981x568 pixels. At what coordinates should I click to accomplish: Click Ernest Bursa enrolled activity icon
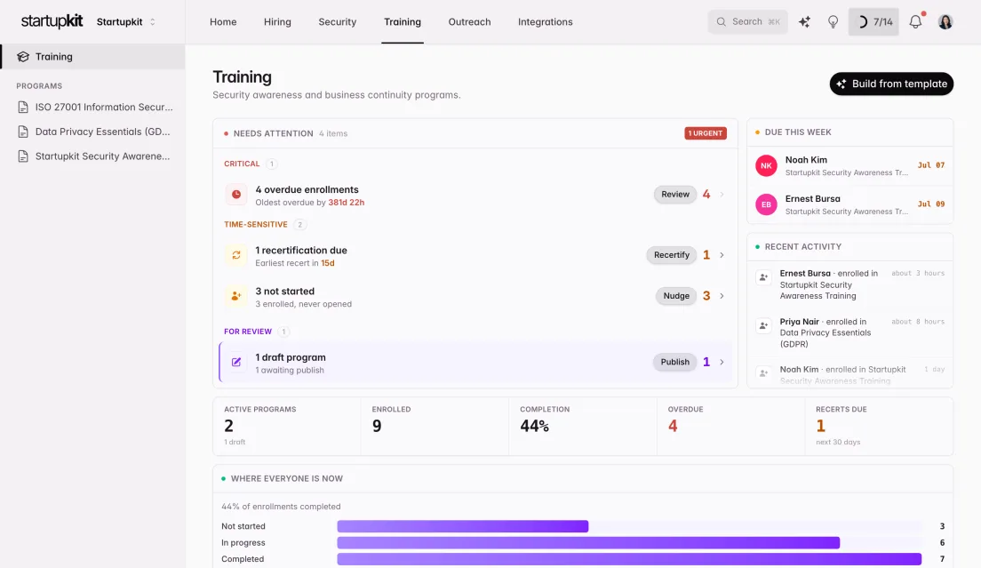coord(763,277)
